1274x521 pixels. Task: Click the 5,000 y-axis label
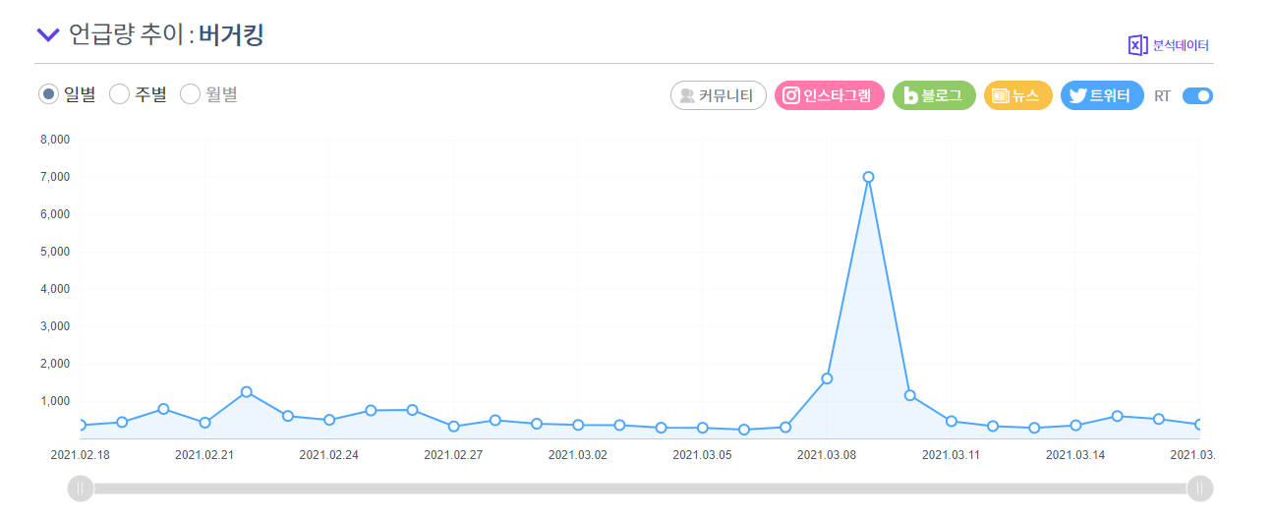54,252
